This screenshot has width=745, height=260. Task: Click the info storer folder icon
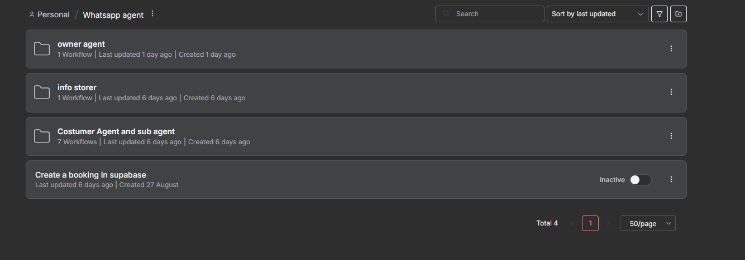pos(42,92)
